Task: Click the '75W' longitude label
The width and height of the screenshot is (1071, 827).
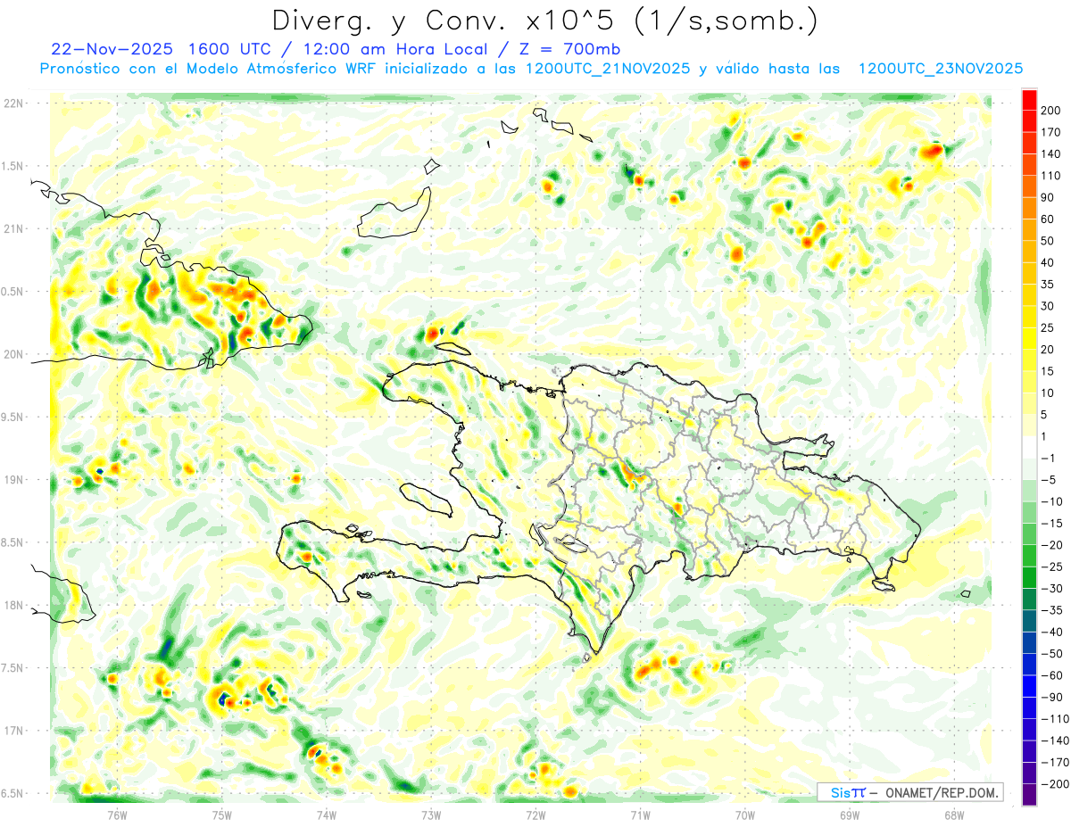Action: [x=222, y=815]
